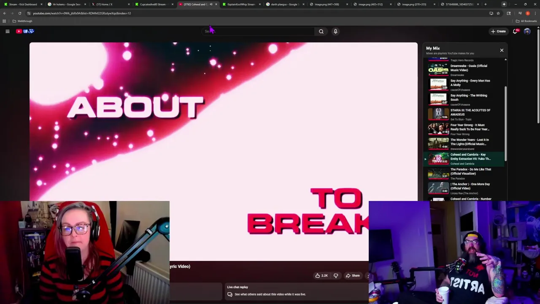Select the current Coheed and Cambria Key Entity Extraction item

(x=464, y=159)
